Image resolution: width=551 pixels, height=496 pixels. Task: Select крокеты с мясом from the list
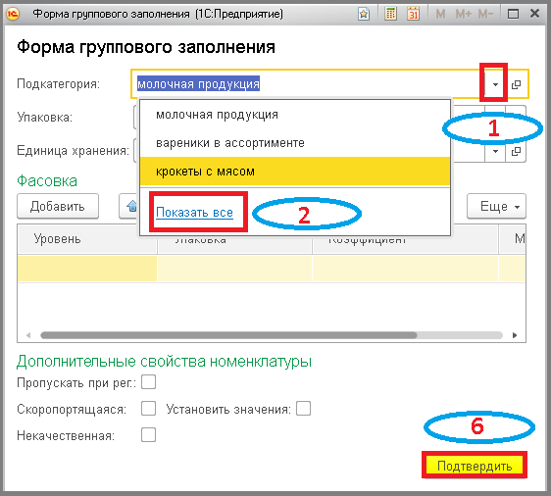[x=295, y=172]
